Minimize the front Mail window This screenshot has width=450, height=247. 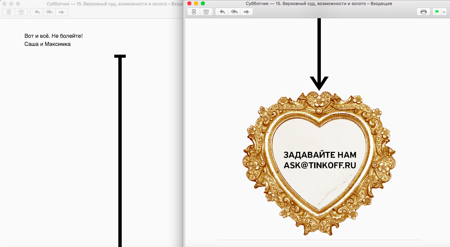coord(196,3)
